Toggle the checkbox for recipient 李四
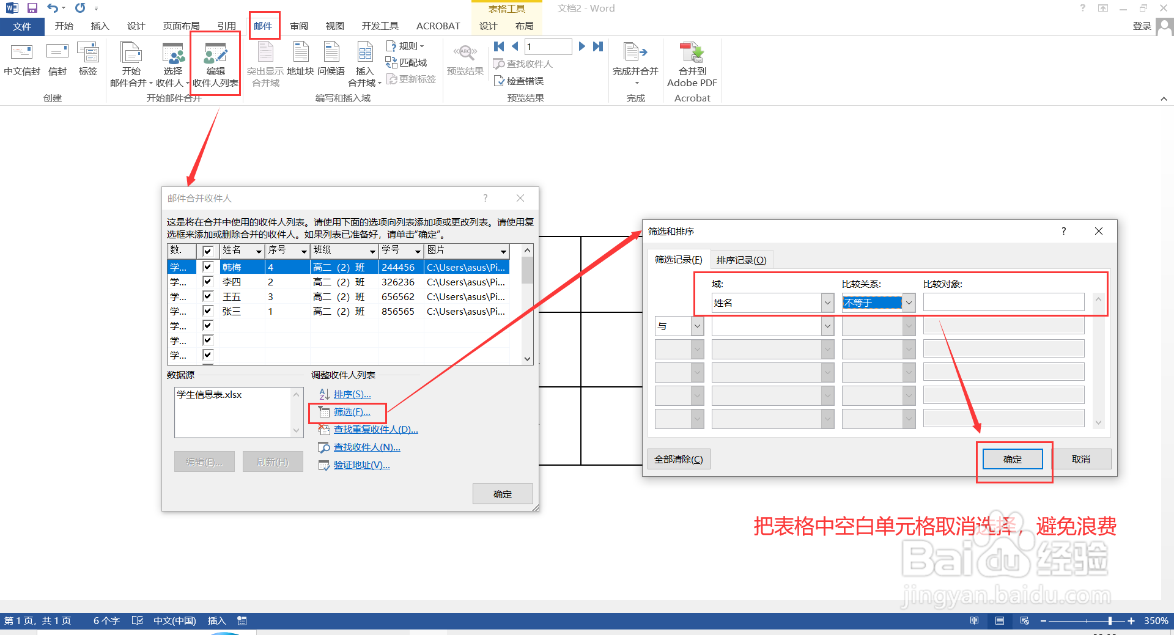This screenshot has height=635, width=1174. 208,282
